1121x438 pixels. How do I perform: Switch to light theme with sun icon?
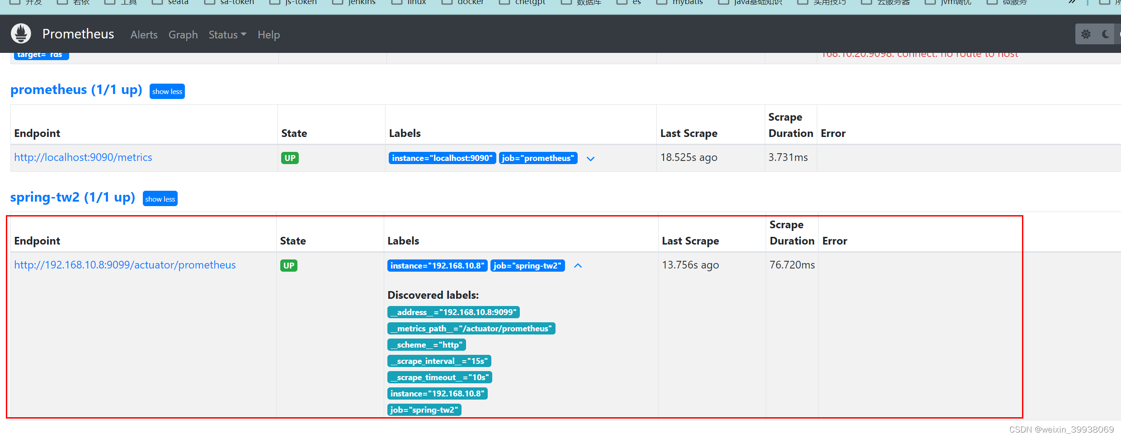click(1086, 34)
